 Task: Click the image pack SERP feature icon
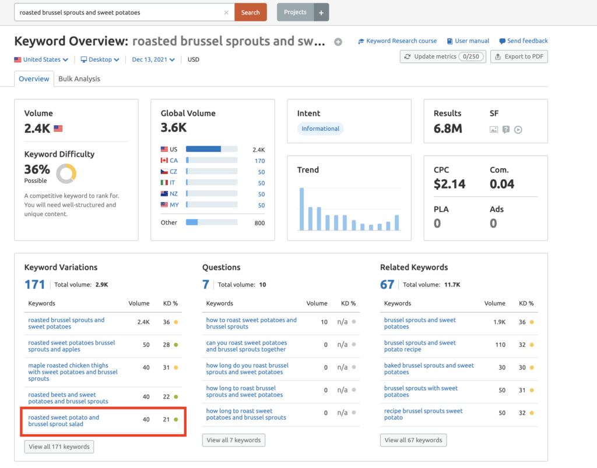[493, 130]
